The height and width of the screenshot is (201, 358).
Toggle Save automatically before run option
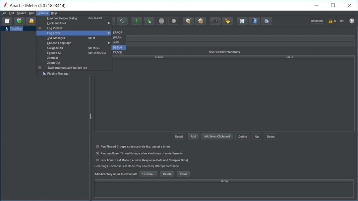[x=67, y=68]
